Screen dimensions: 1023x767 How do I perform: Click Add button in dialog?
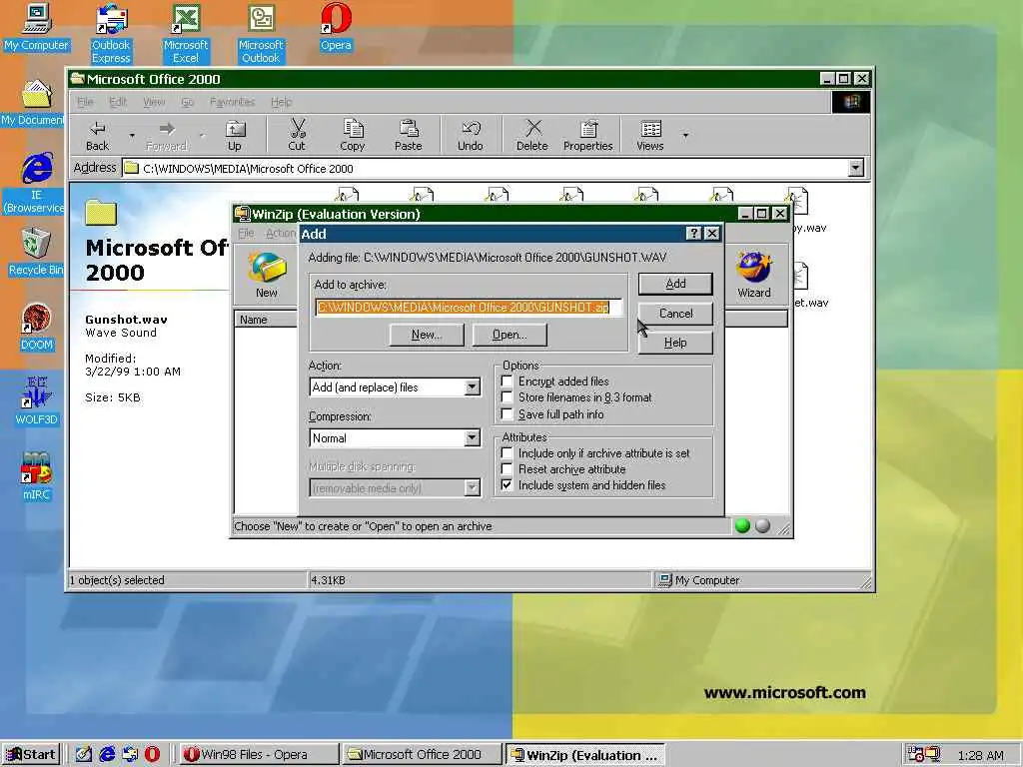pos(675,284)
